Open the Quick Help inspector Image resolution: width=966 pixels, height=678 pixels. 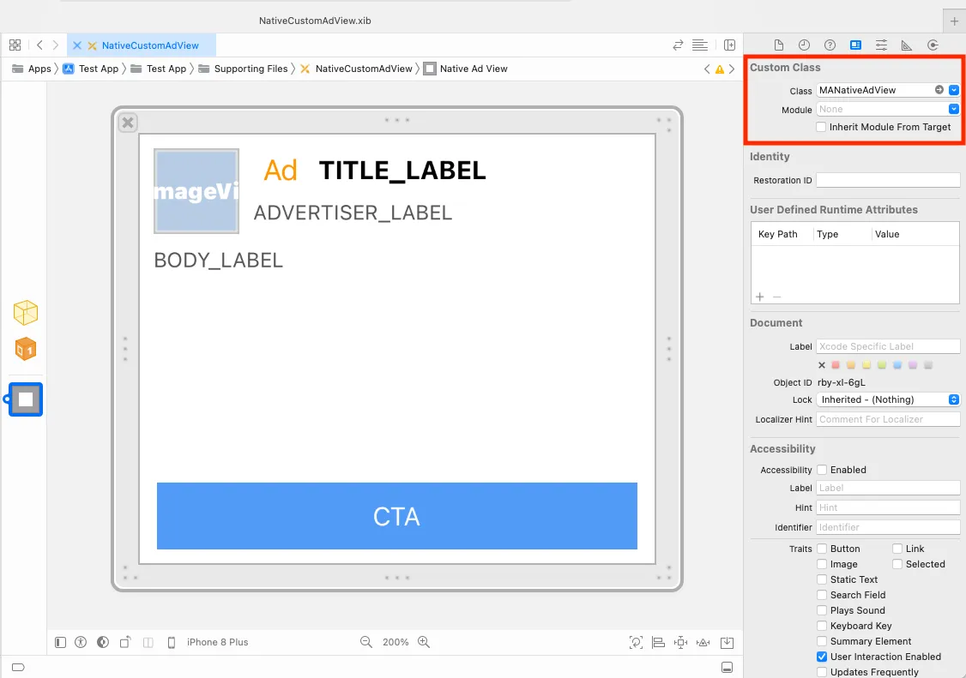coord(830,45)
